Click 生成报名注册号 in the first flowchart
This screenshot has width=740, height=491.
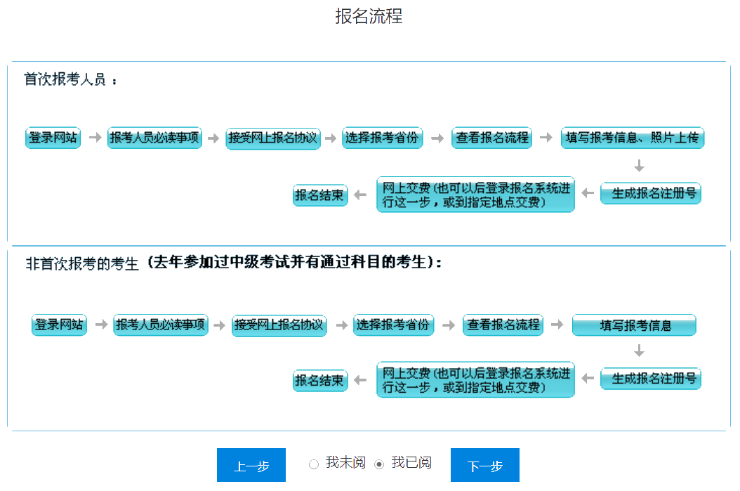[x=650, y=194]
